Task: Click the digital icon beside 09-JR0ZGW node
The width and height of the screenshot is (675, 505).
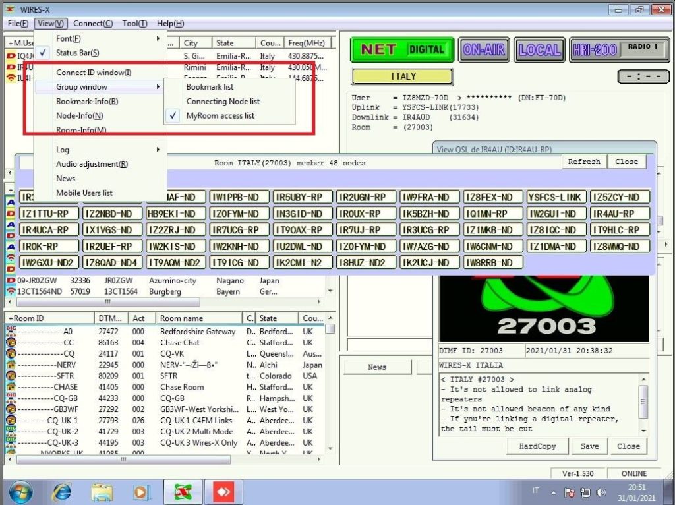Action: coord(11,280)
